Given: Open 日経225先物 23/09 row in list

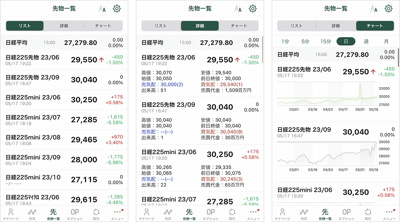Looking at the screenshot, I should point(64,80).
